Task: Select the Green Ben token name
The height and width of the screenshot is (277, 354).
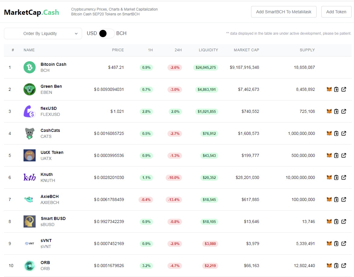Action: coord(51,86)
